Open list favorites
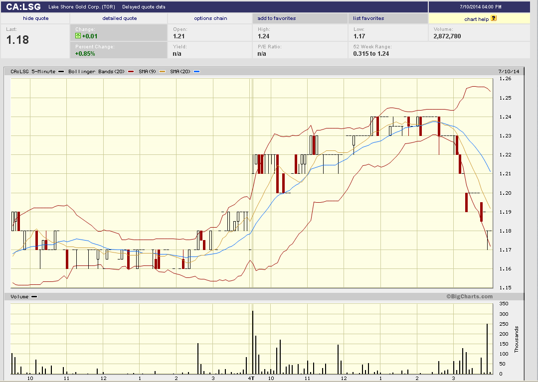The width and height of the screenshot is (538, 382). 368,18
